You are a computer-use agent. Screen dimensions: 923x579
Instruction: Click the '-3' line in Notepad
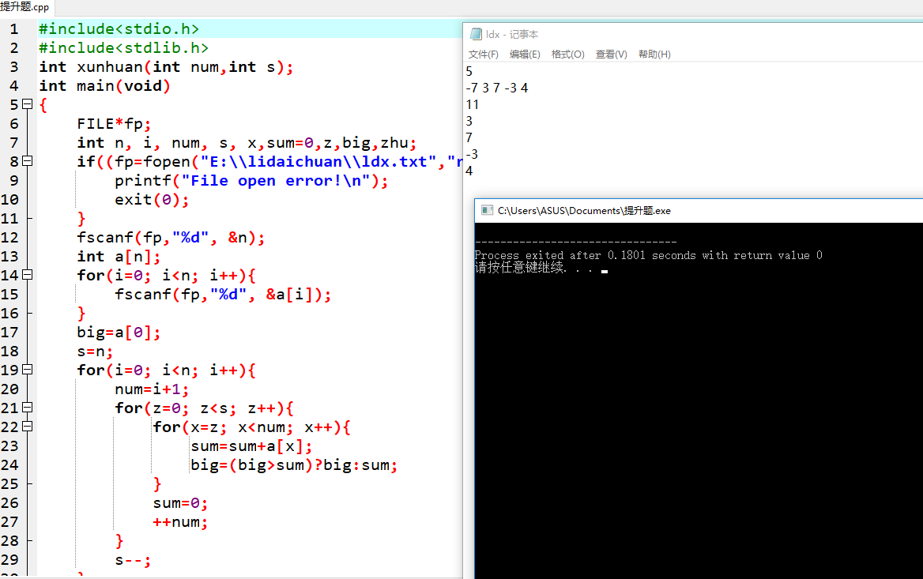click(x=472, y=154)
